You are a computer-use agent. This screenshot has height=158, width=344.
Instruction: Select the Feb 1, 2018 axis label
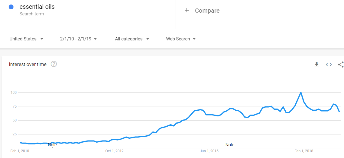point(304,151)
